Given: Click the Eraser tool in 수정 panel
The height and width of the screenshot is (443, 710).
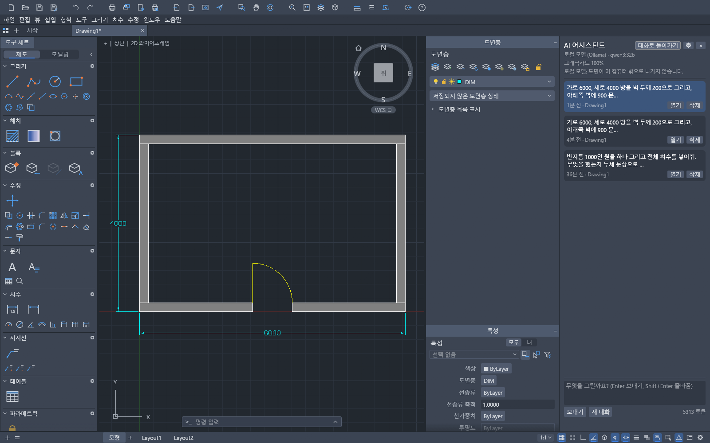Looking at the screenshot, I should pyautogui.click(x=86, y=227).
